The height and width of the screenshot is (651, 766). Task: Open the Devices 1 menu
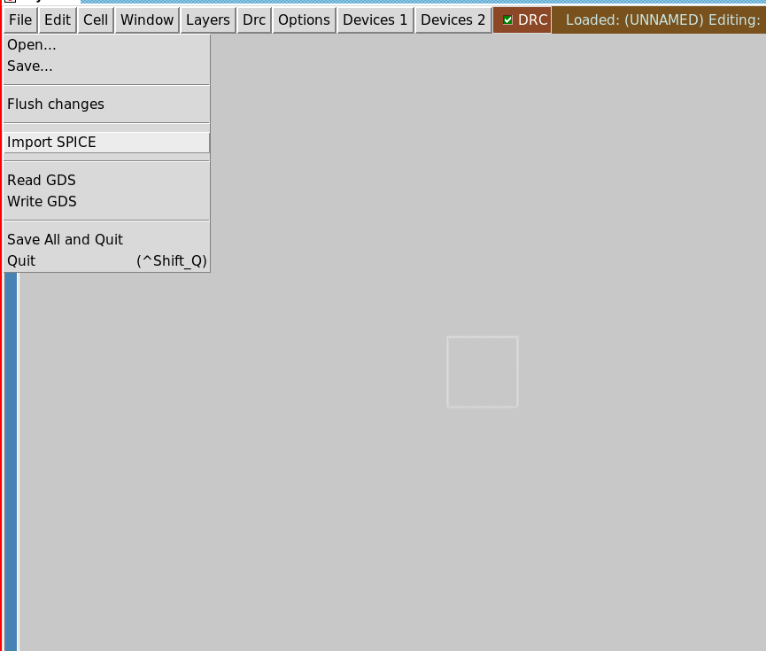click(x=375, y=20)
